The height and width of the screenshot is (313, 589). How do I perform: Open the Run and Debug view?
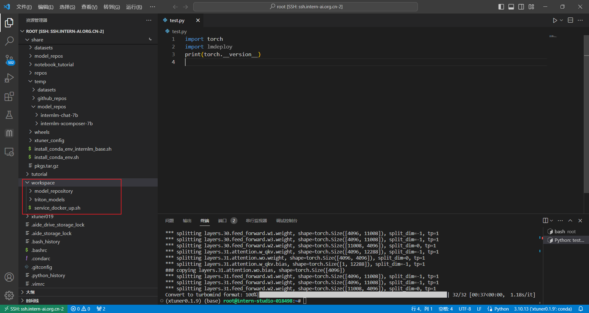tap(9, 78)
